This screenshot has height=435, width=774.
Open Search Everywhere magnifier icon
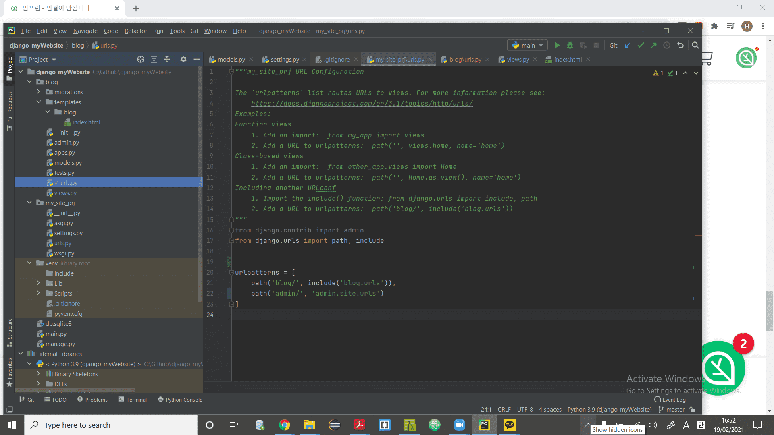click(x=695, y=46)
